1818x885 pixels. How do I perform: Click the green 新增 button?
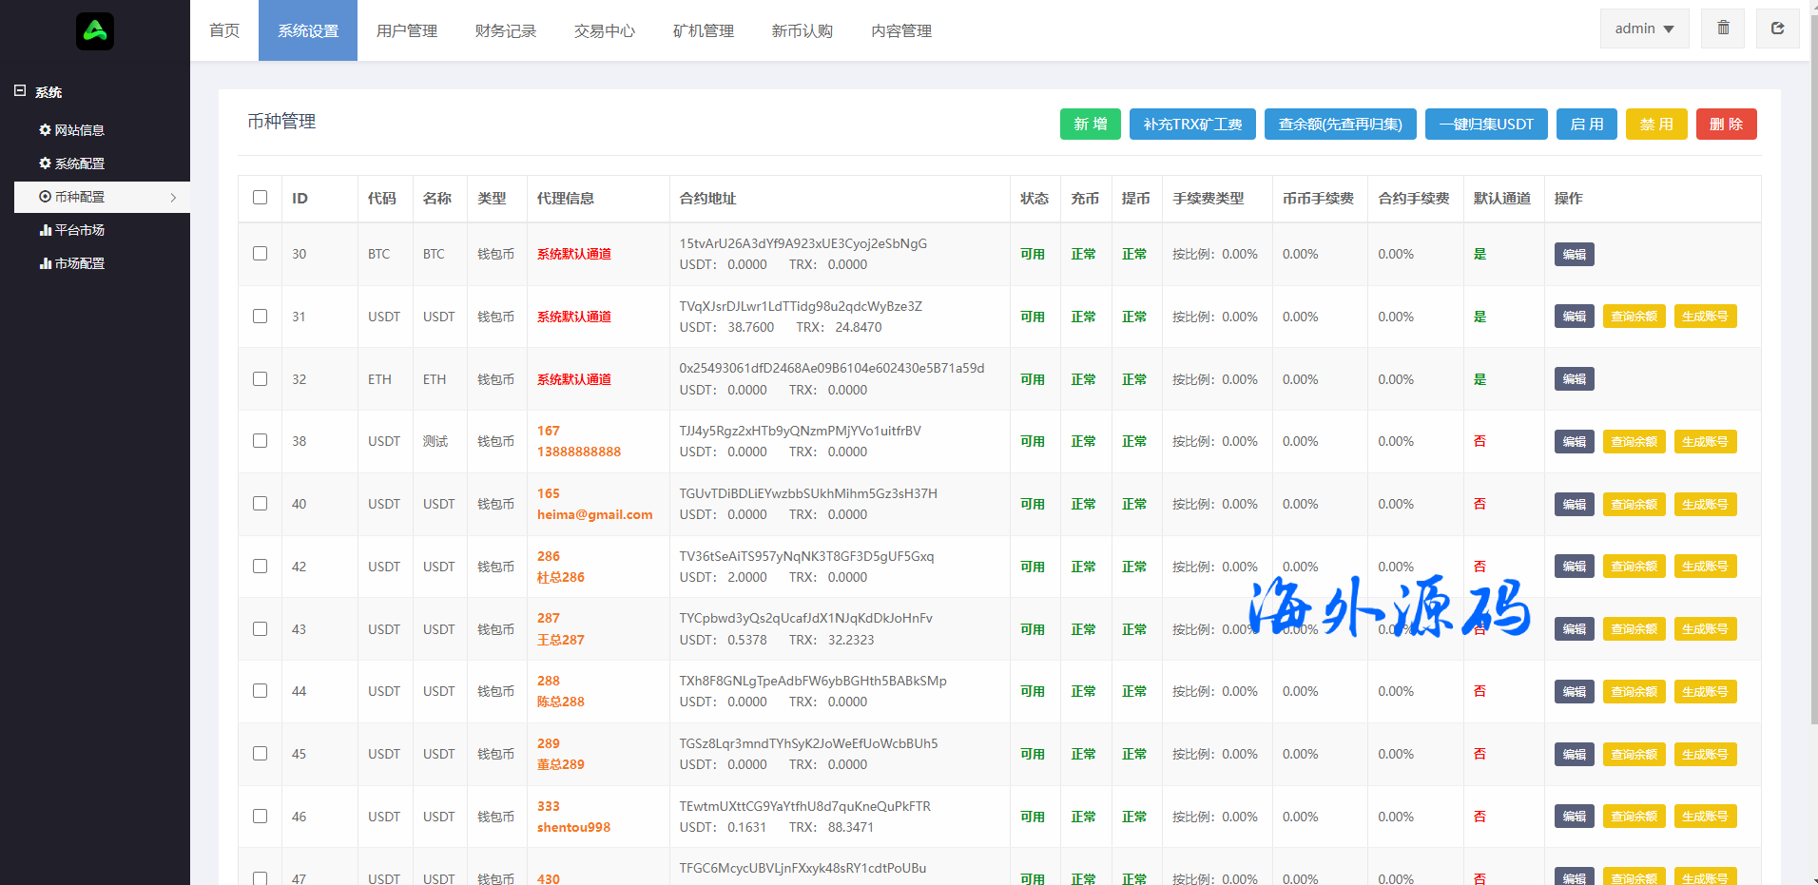click(x=1090, y=125)
